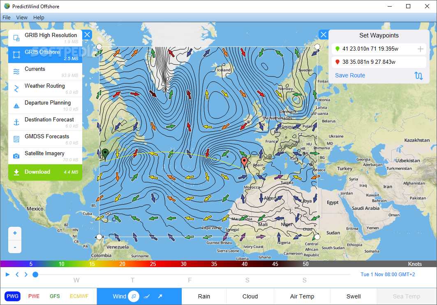Close the left download panel
437x305 pixels.
[x=87, y=35]
